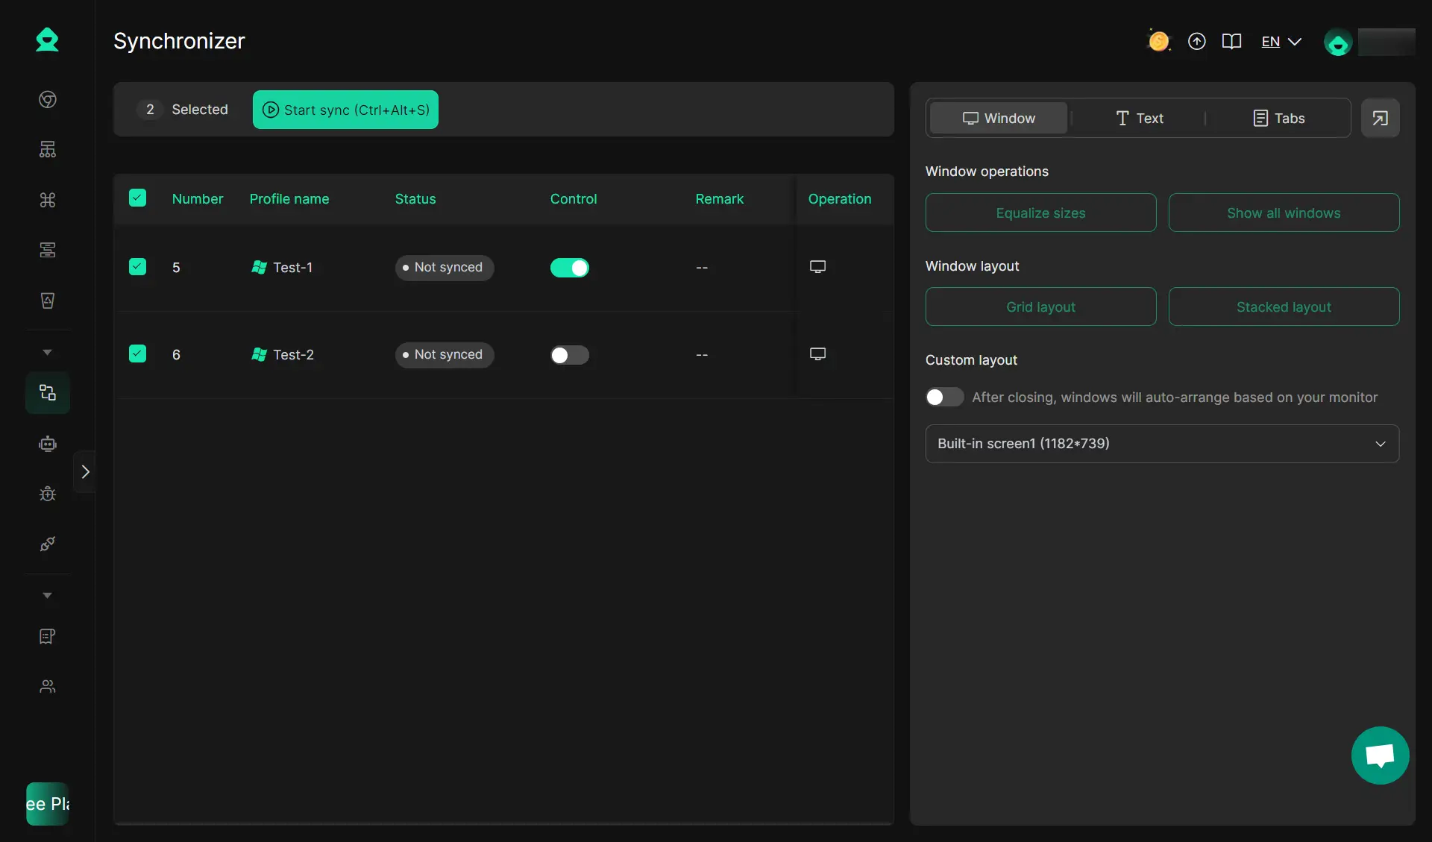Click the bug icon in sidebar

pos(48,494)
